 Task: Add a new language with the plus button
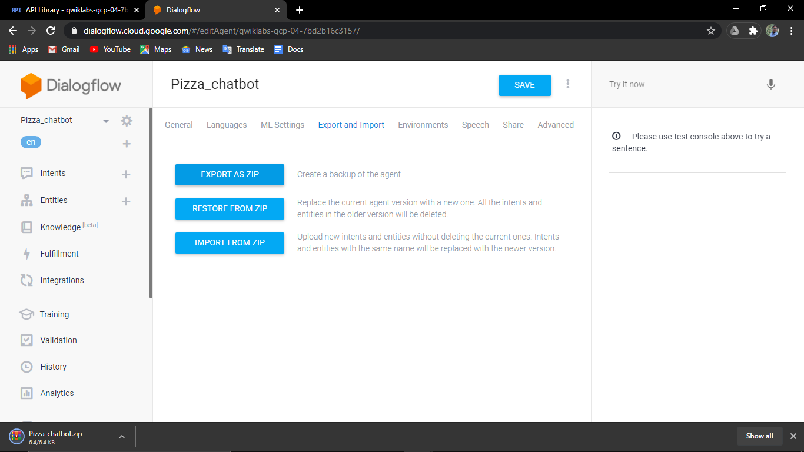(x=126, y=143)
